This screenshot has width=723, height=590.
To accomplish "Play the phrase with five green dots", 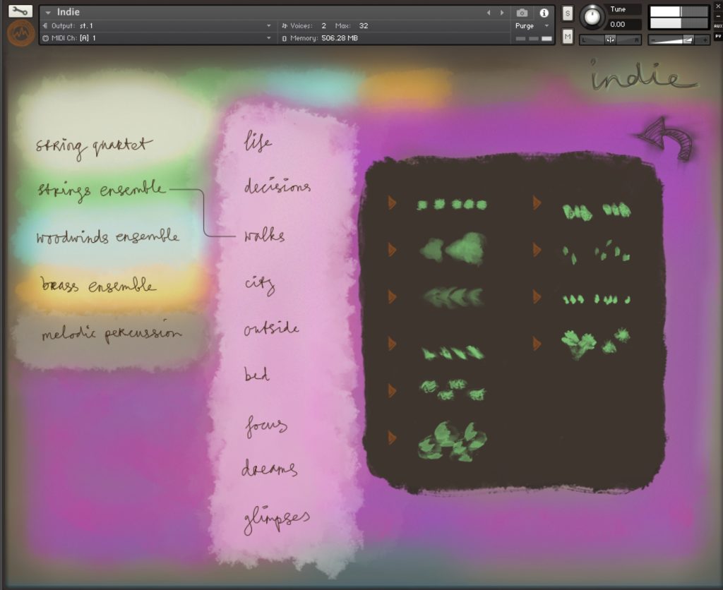I will pos(393,203).
